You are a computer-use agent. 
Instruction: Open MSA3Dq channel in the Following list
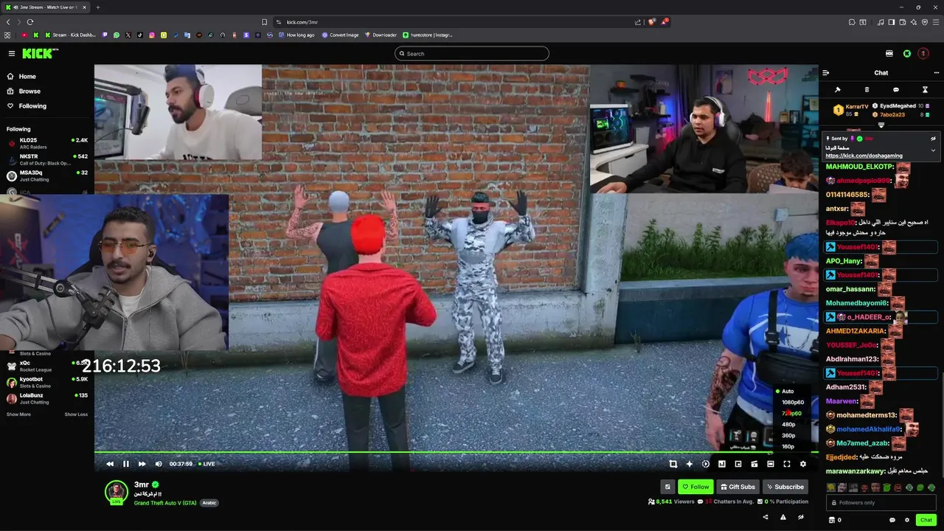click(x=46, y=176)
